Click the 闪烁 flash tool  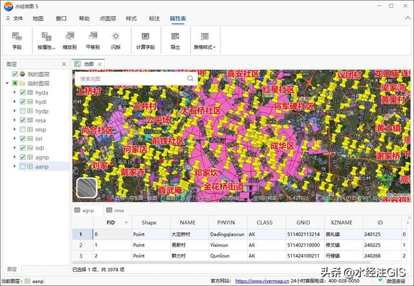116,40
